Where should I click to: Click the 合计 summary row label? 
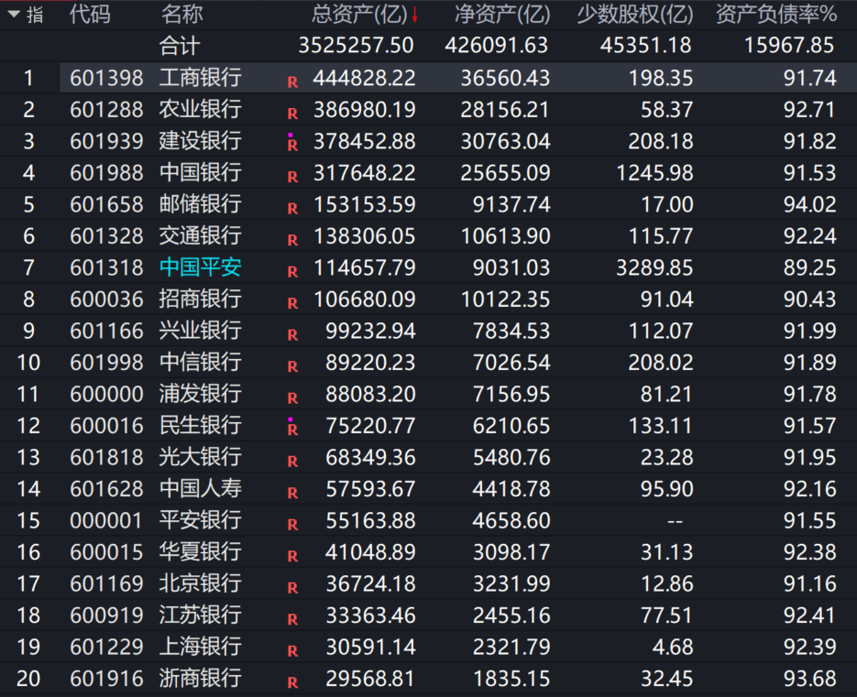coord(180,46)
